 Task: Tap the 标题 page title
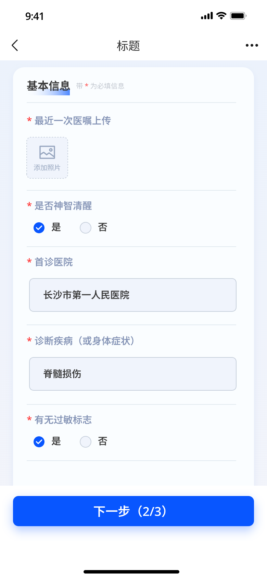128,46
